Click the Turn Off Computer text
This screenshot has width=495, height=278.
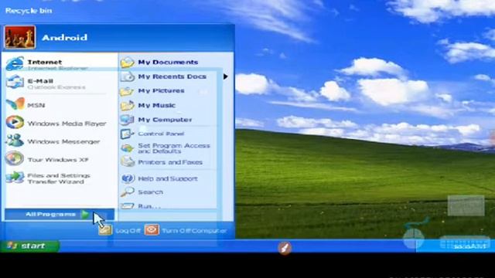coord(194,231)
